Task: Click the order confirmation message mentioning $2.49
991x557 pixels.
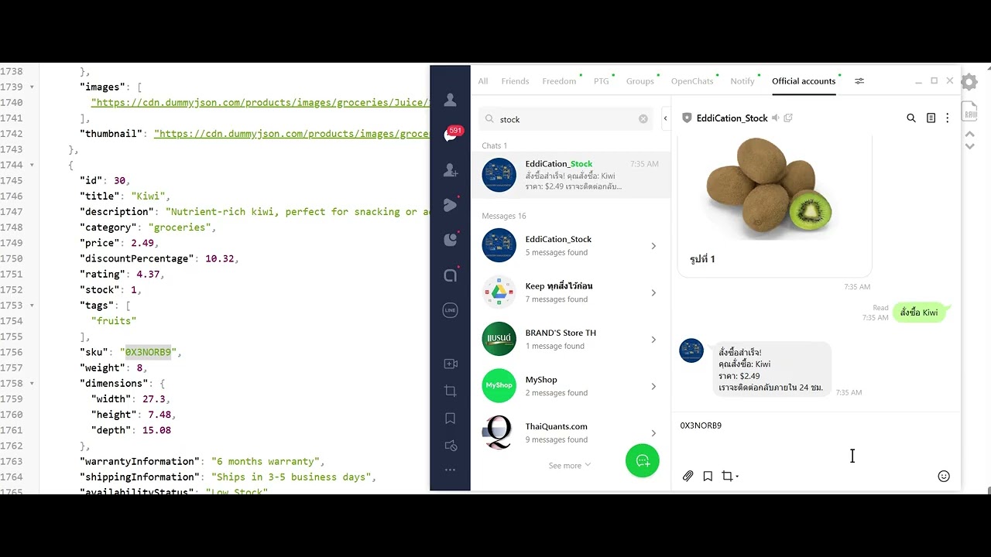Action: [771, 370]
